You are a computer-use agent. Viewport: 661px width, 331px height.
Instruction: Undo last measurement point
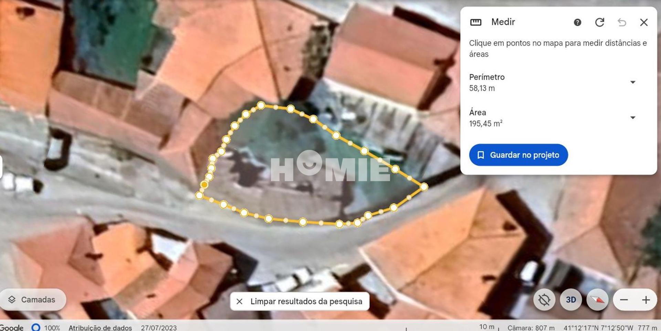click(622, 22)
